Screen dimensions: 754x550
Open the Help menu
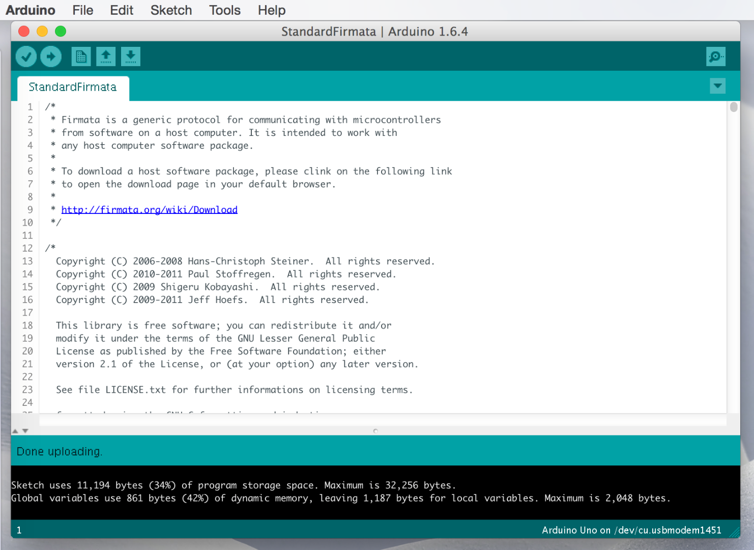point(271,10)
